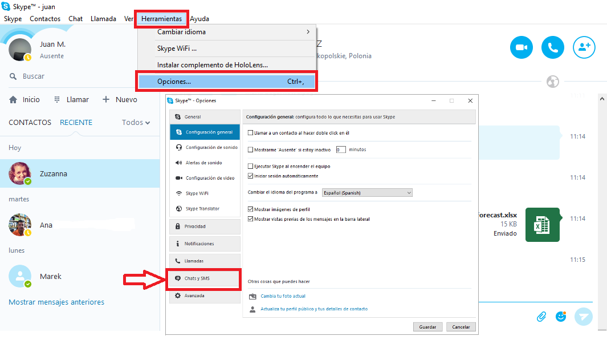
Task: Click the search magnifier icon
Action: point(13,76)
